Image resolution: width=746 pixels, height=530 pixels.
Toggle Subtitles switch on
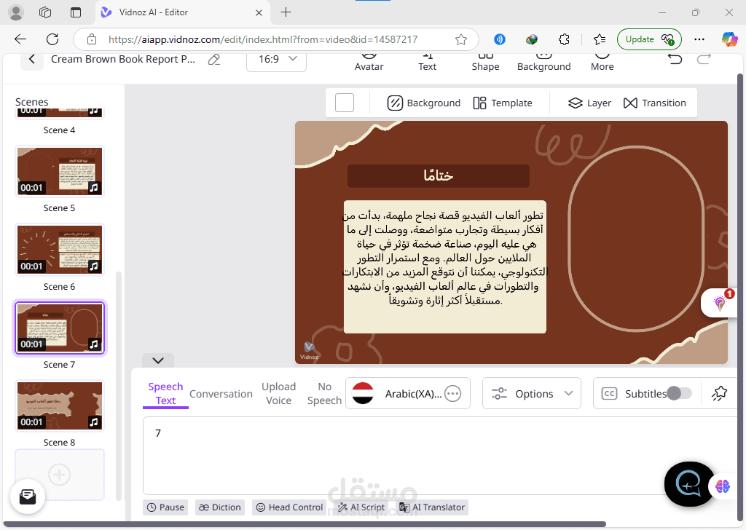(680, 393)
